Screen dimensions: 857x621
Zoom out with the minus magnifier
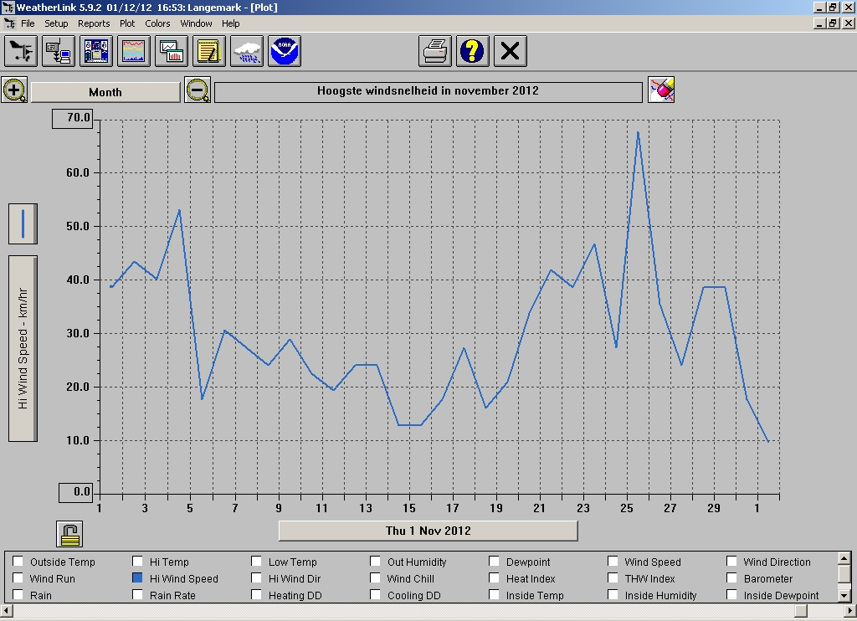(x=198, y=90)
